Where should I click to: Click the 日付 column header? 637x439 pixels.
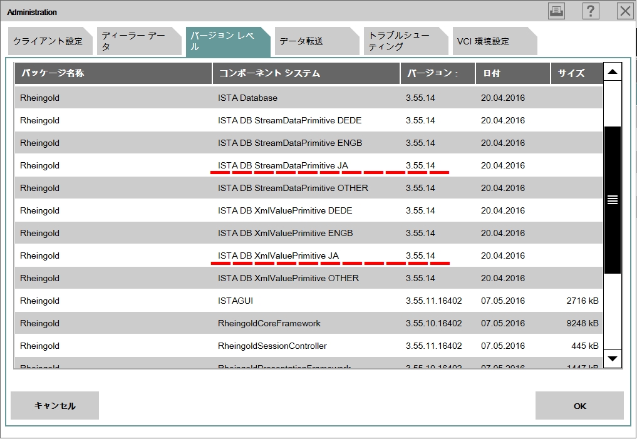(513, 73)
